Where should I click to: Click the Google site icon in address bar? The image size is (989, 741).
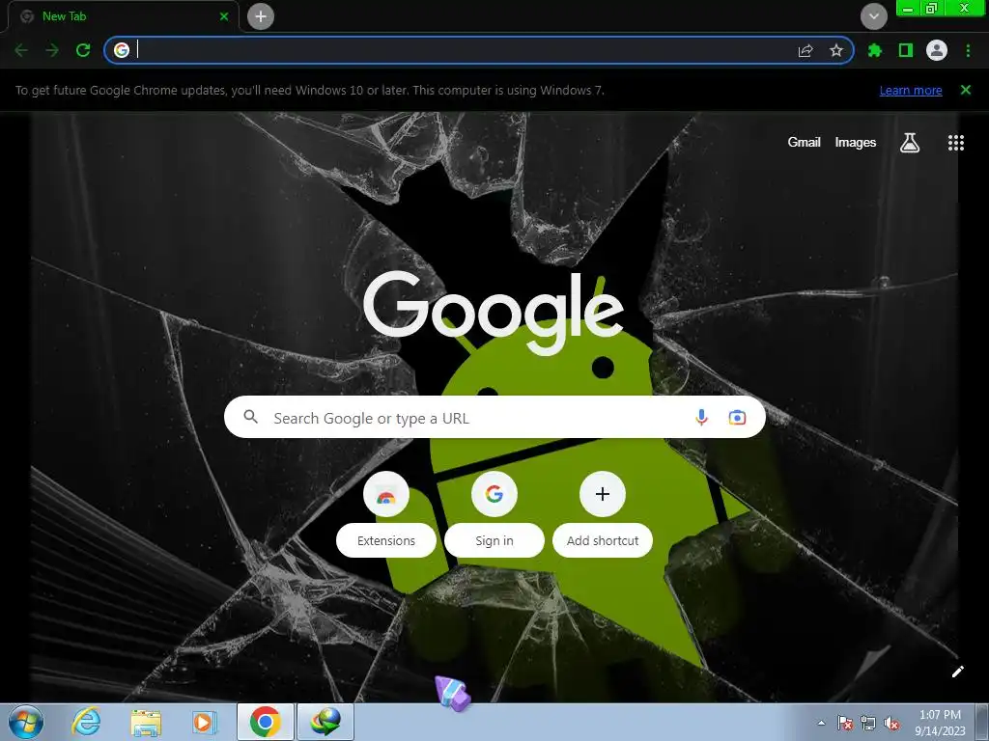[x=122, y=50]
